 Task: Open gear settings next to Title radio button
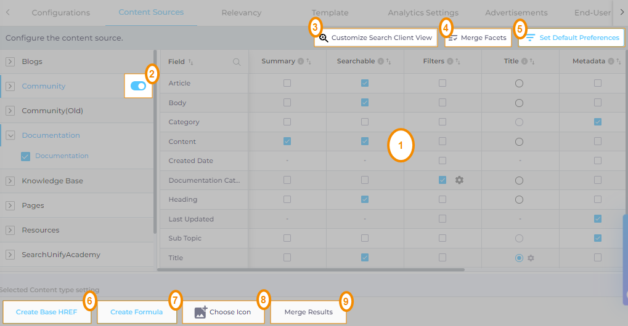[x=531, y=258]
